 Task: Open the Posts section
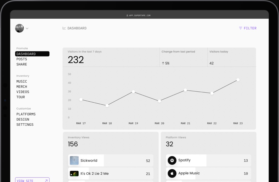22,59
